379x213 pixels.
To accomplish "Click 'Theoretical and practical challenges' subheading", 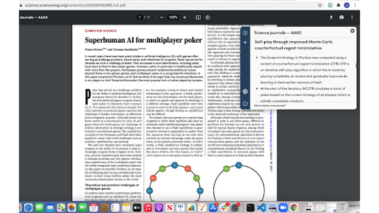I will click(112, 187).
